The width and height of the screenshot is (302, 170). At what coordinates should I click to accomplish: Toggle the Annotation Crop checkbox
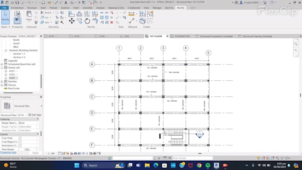20,146
